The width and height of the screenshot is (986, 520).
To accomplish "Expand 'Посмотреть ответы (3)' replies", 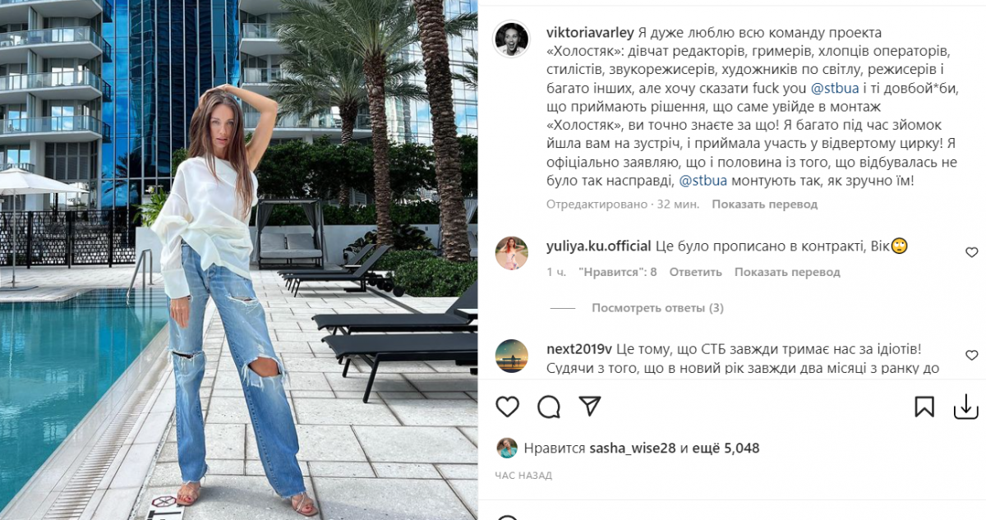I will (x=657, y=308).
